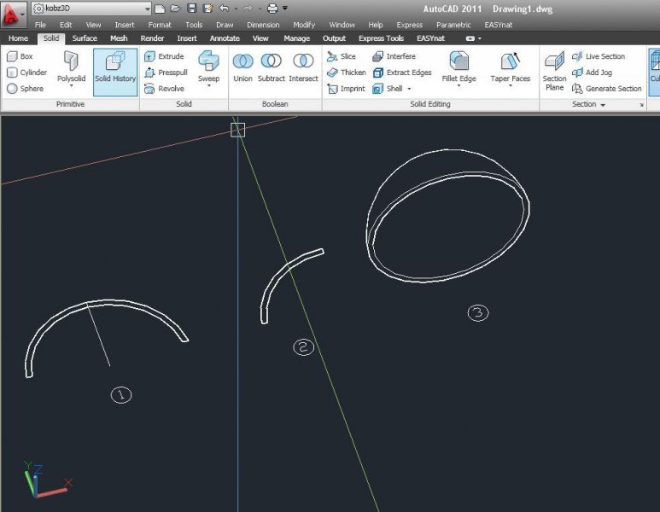660x512 pixels.
Task: Select the Section Plane tool
Action: pos(554,70)
